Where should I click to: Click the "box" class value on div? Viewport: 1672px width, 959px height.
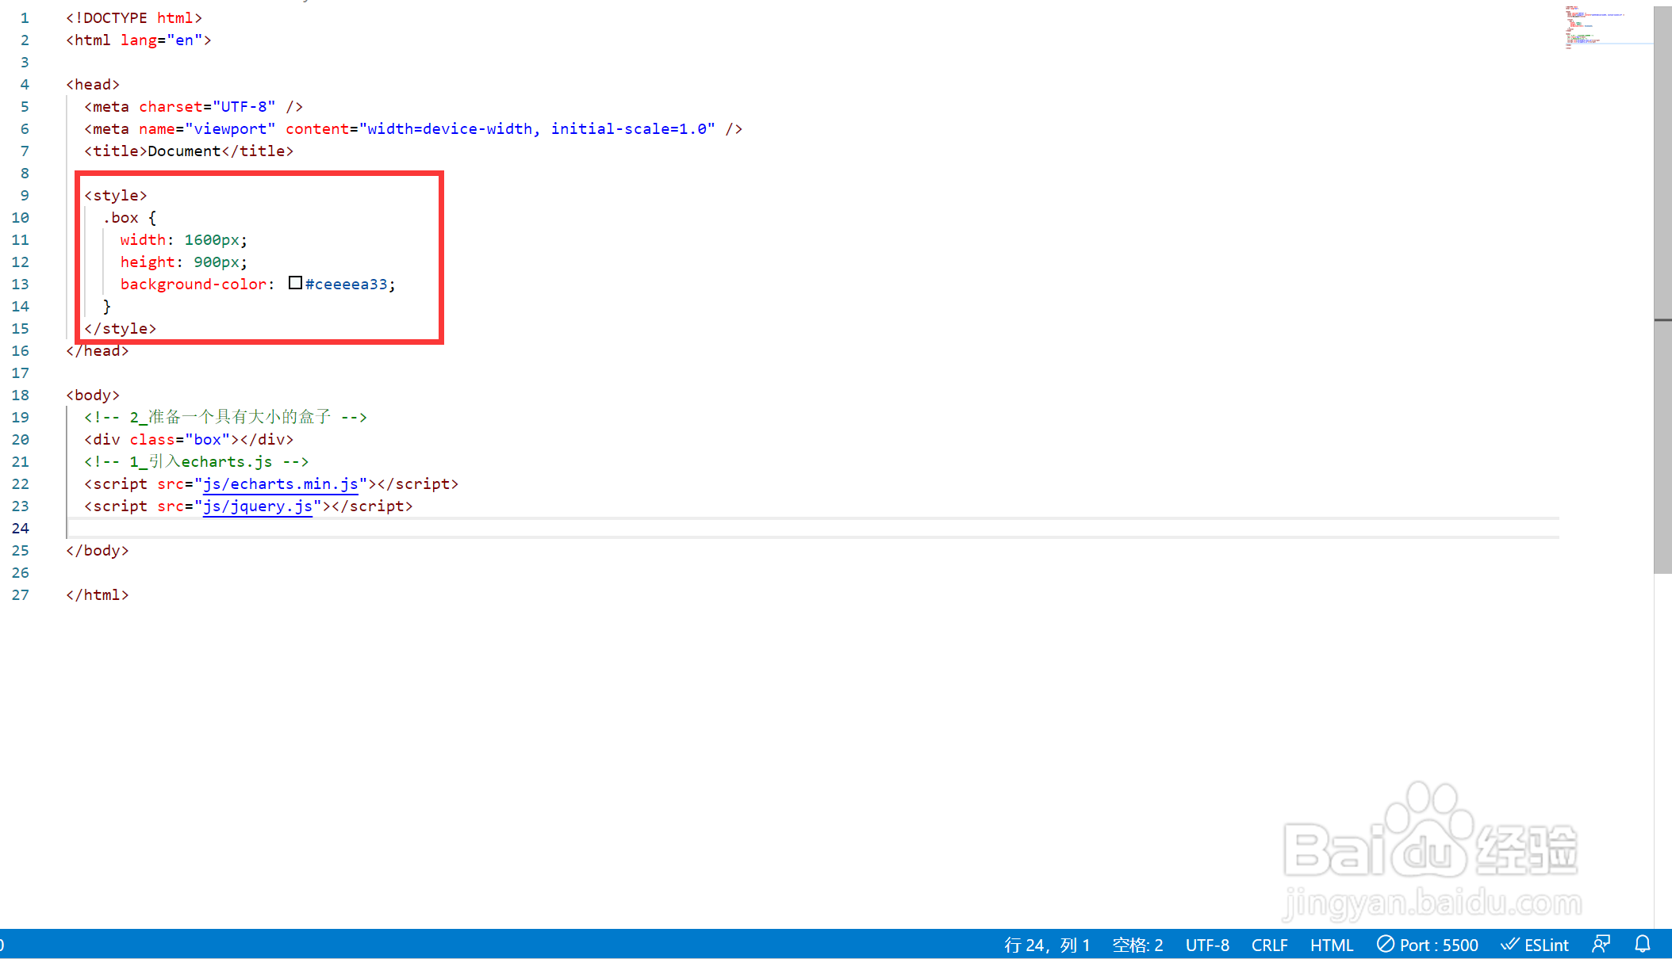(x=207, y=439)
